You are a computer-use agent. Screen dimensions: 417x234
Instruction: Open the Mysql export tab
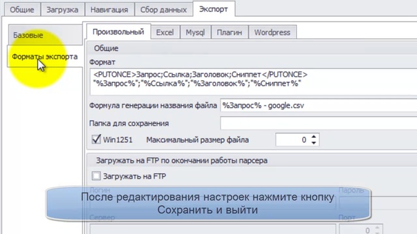tap(195, 32)
